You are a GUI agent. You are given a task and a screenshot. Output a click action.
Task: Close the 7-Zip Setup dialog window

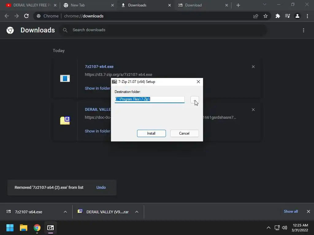pos(198,82)
